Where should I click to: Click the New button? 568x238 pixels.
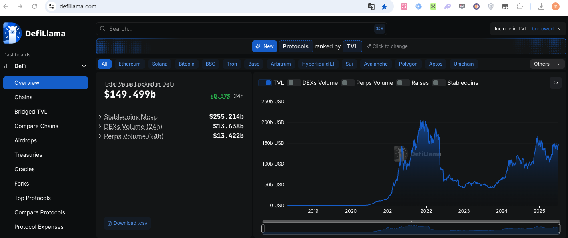click(x=265, y=46)
